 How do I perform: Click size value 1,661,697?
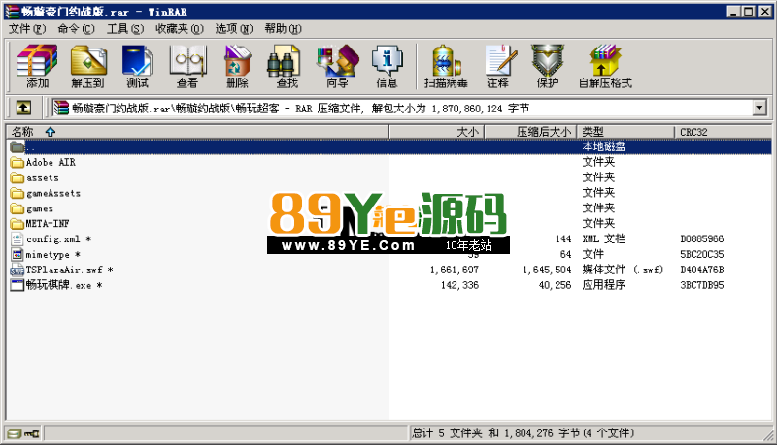455,270
